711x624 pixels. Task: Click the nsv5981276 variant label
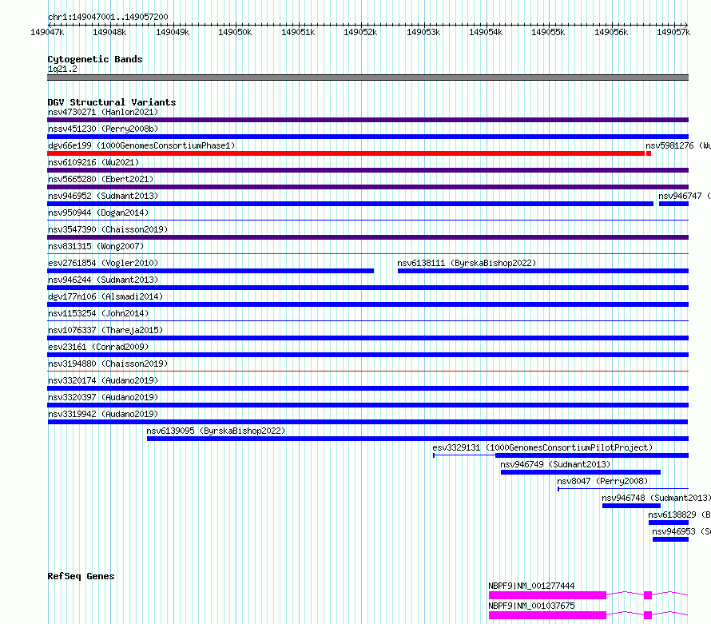tap(678, 145)
